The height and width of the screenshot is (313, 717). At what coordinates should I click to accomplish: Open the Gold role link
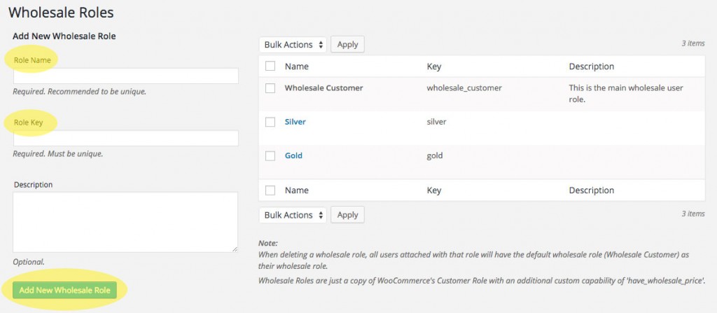(293, 155)
